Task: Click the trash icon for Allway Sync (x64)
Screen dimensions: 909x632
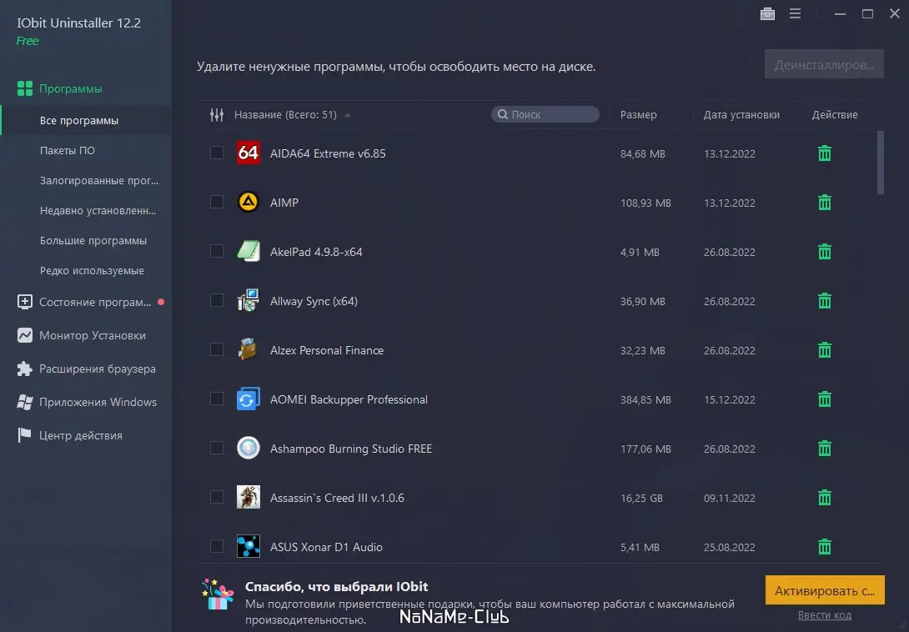Action: tap(825, 301)
